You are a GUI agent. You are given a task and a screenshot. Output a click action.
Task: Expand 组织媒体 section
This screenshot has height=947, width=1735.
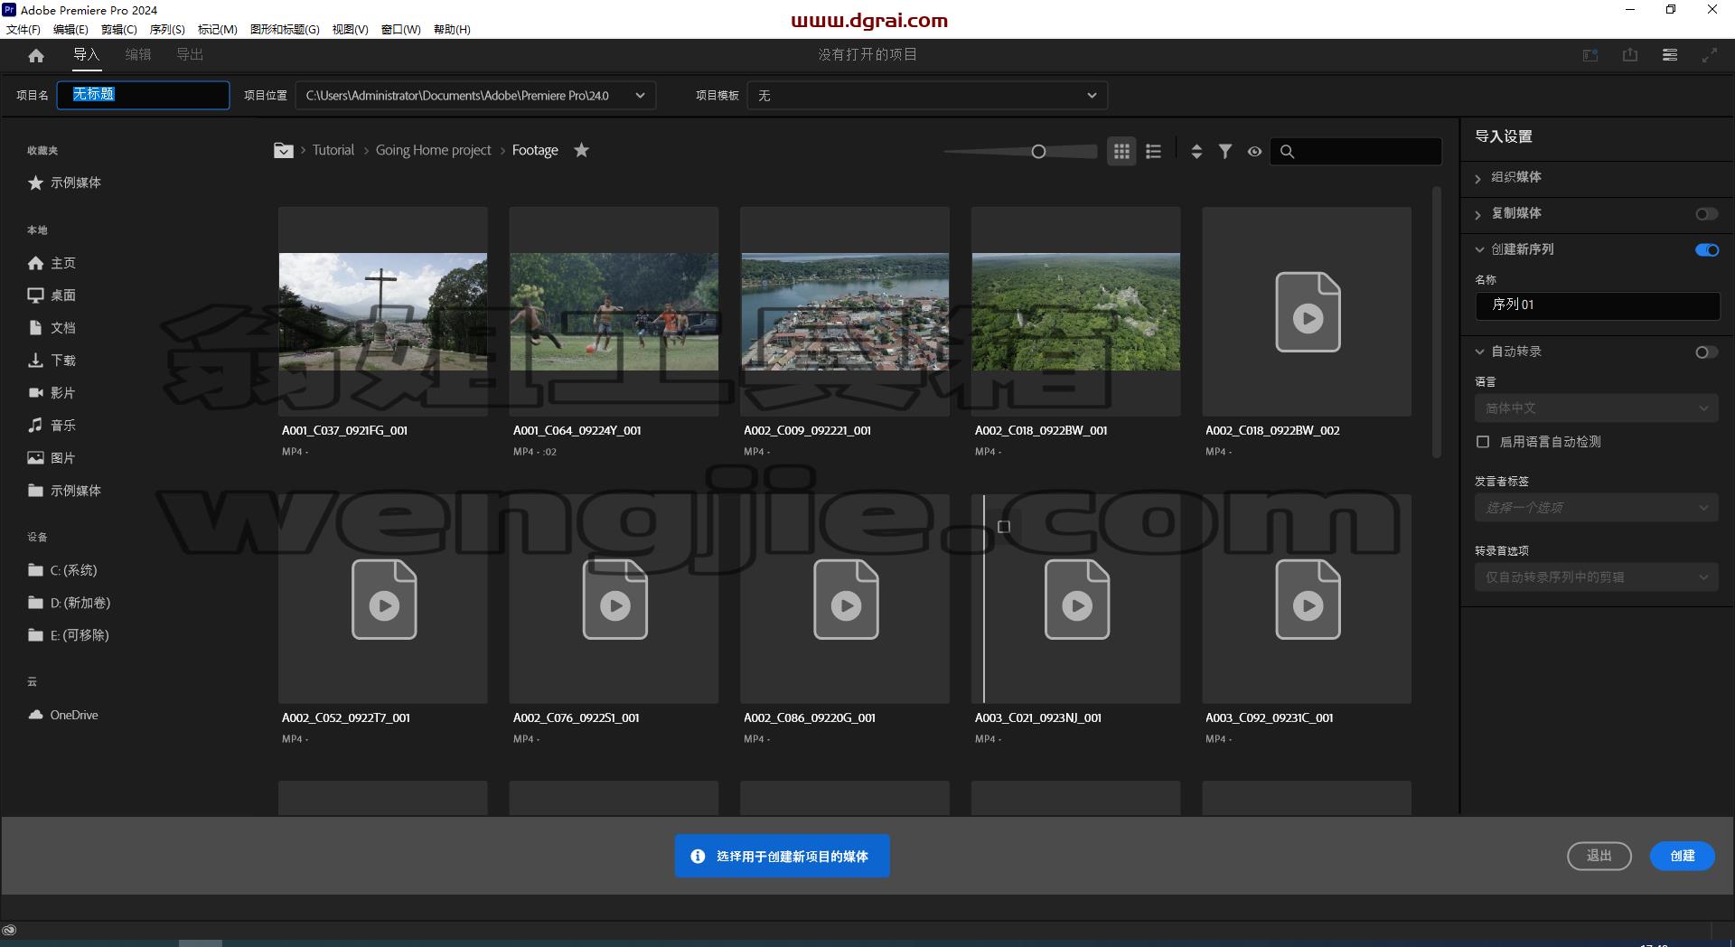pyautogui.click(x=1478, y=178)
